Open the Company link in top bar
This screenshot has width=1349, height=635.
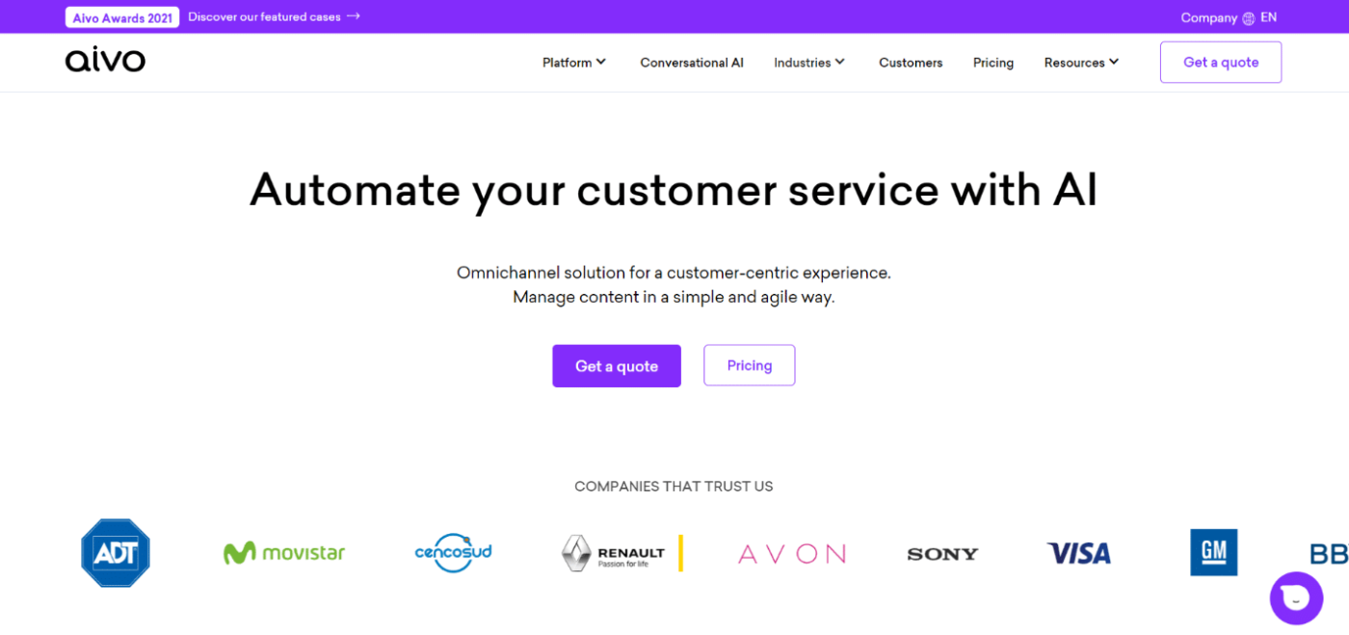pos(1208,18)
